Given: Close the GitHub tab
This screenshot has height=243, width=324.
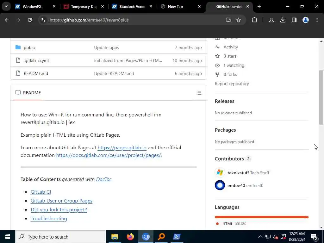Looking at the screenshot, I should (x=247, y=7).
